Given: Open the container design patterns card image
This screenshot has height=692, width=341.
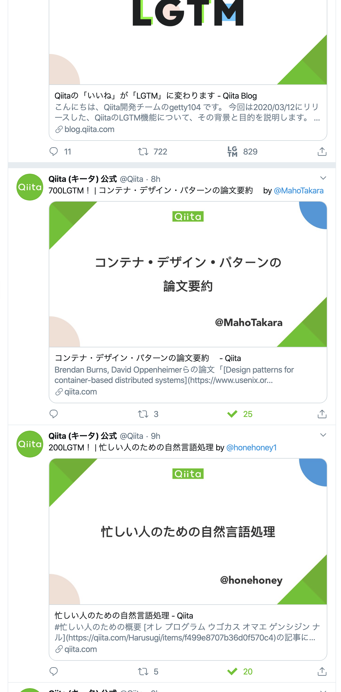Looking at the screenshot, I should [x=188, y=274].
